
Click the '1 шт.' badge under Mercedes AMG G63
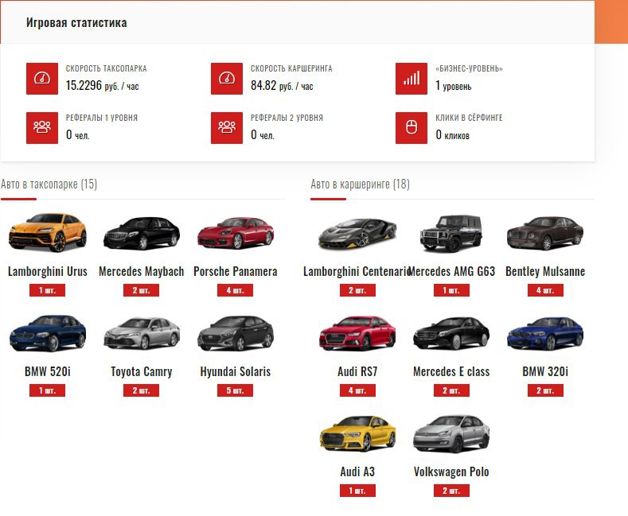tap(451, 290)
